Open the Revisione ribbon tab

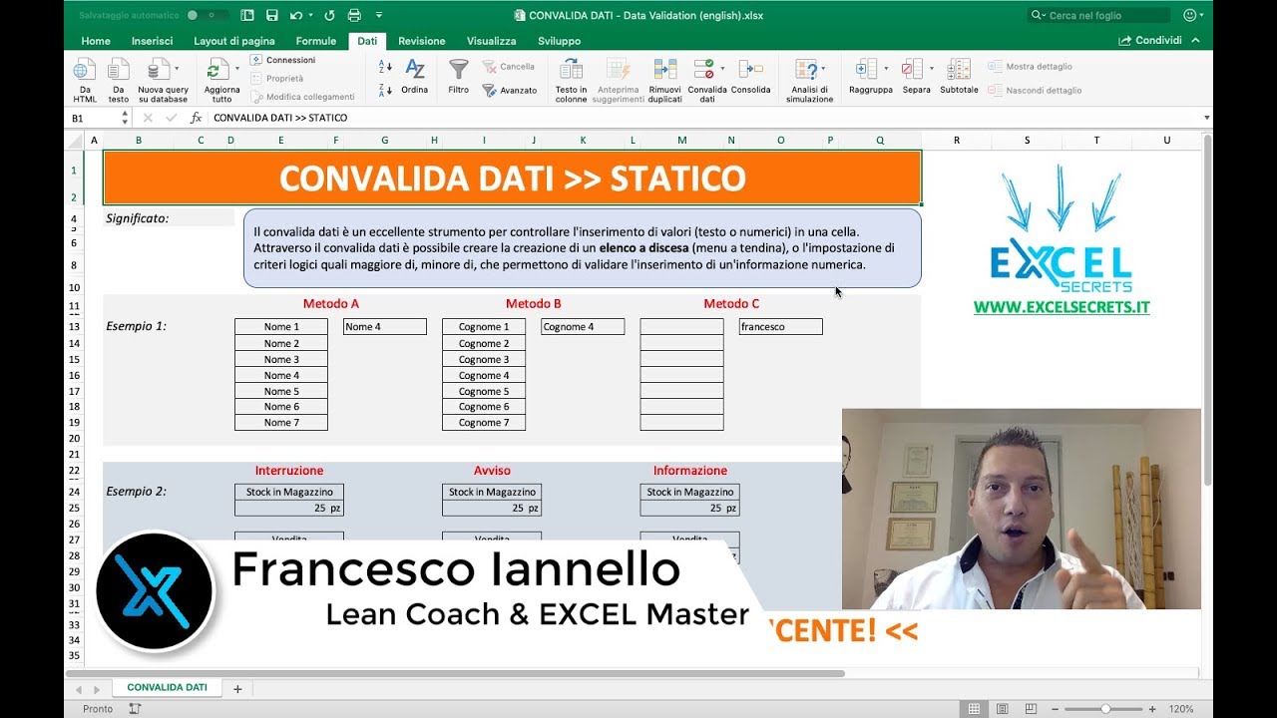[422, 41]
